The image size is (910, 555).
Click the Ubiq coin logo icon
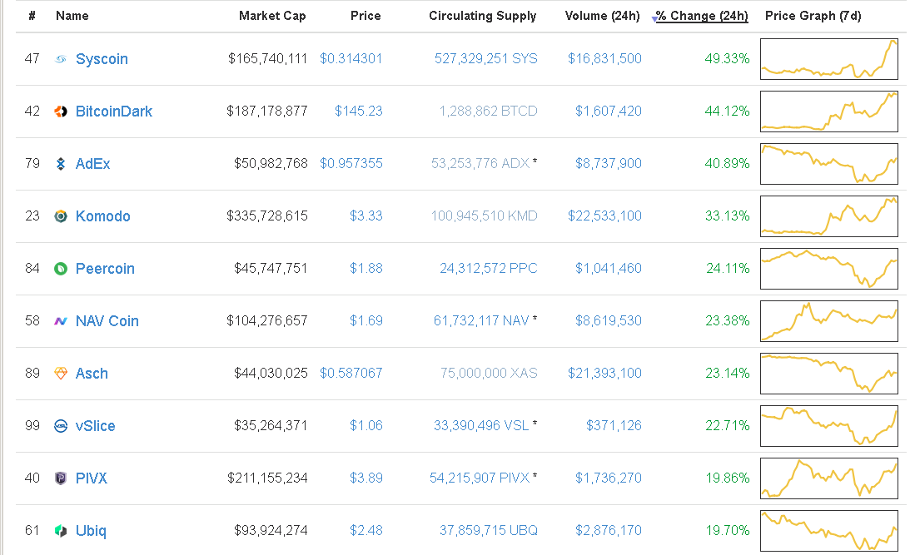[x=60, y=531]
